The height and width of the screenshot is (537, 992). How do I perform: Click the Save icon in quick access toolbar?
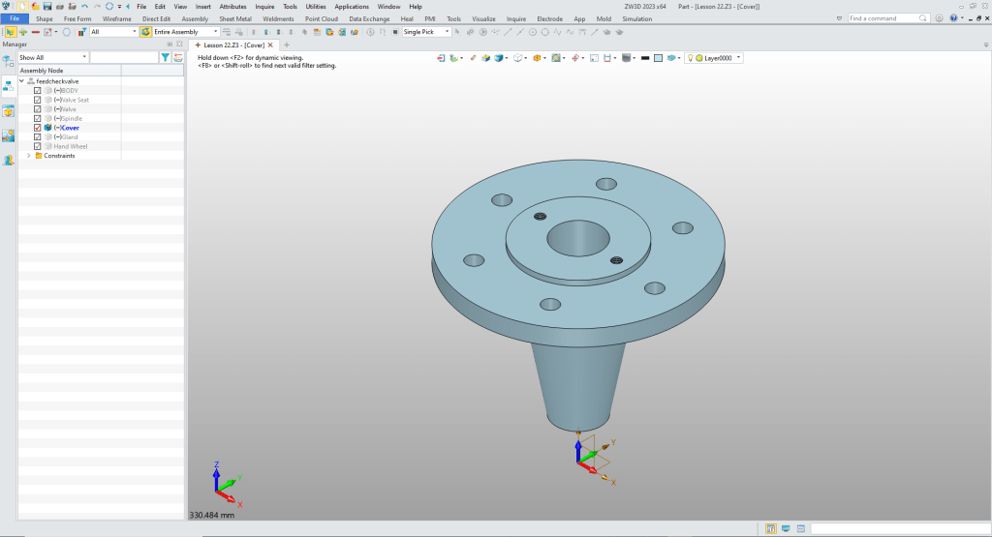(x=46, y=6)
